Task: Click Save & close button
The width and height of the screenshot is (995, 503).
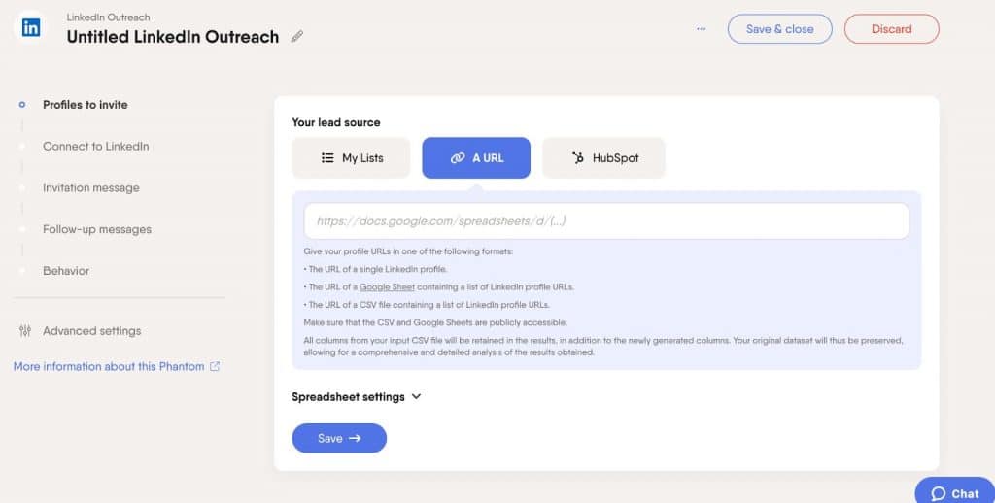Action: click(x=780, y=29)
